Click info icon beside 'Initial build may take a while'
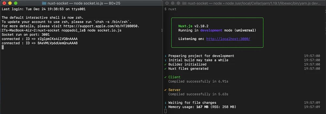Viewport: 326px width, 114px height. (x=165, y=60)
